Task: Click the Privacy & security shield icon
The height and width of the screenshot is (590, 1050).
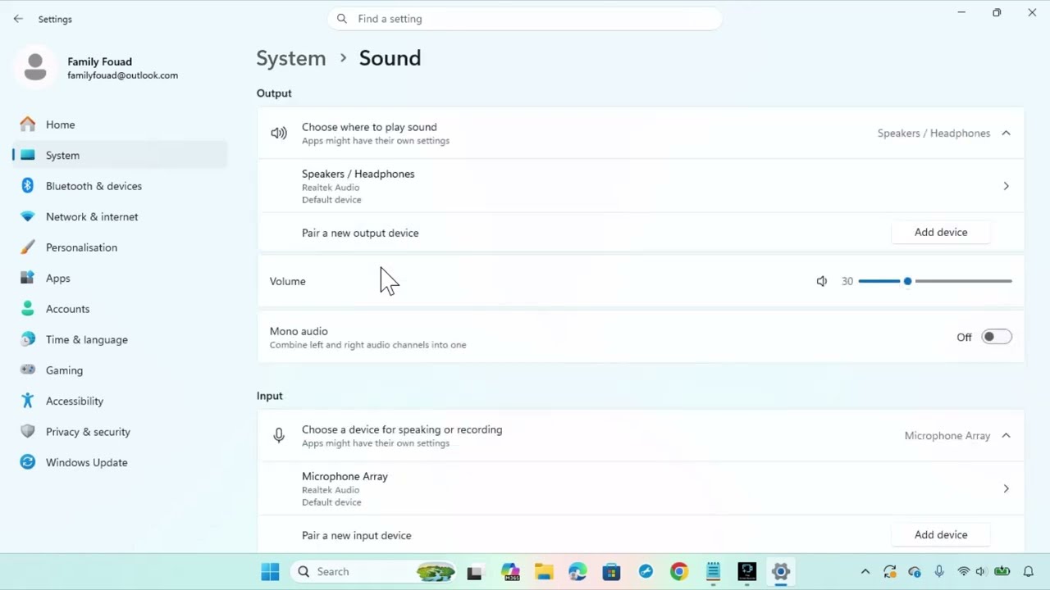Action: (28, 432)
